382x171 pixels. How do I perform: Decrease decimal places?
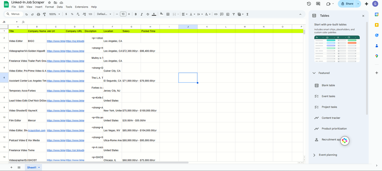coord(78,14)
